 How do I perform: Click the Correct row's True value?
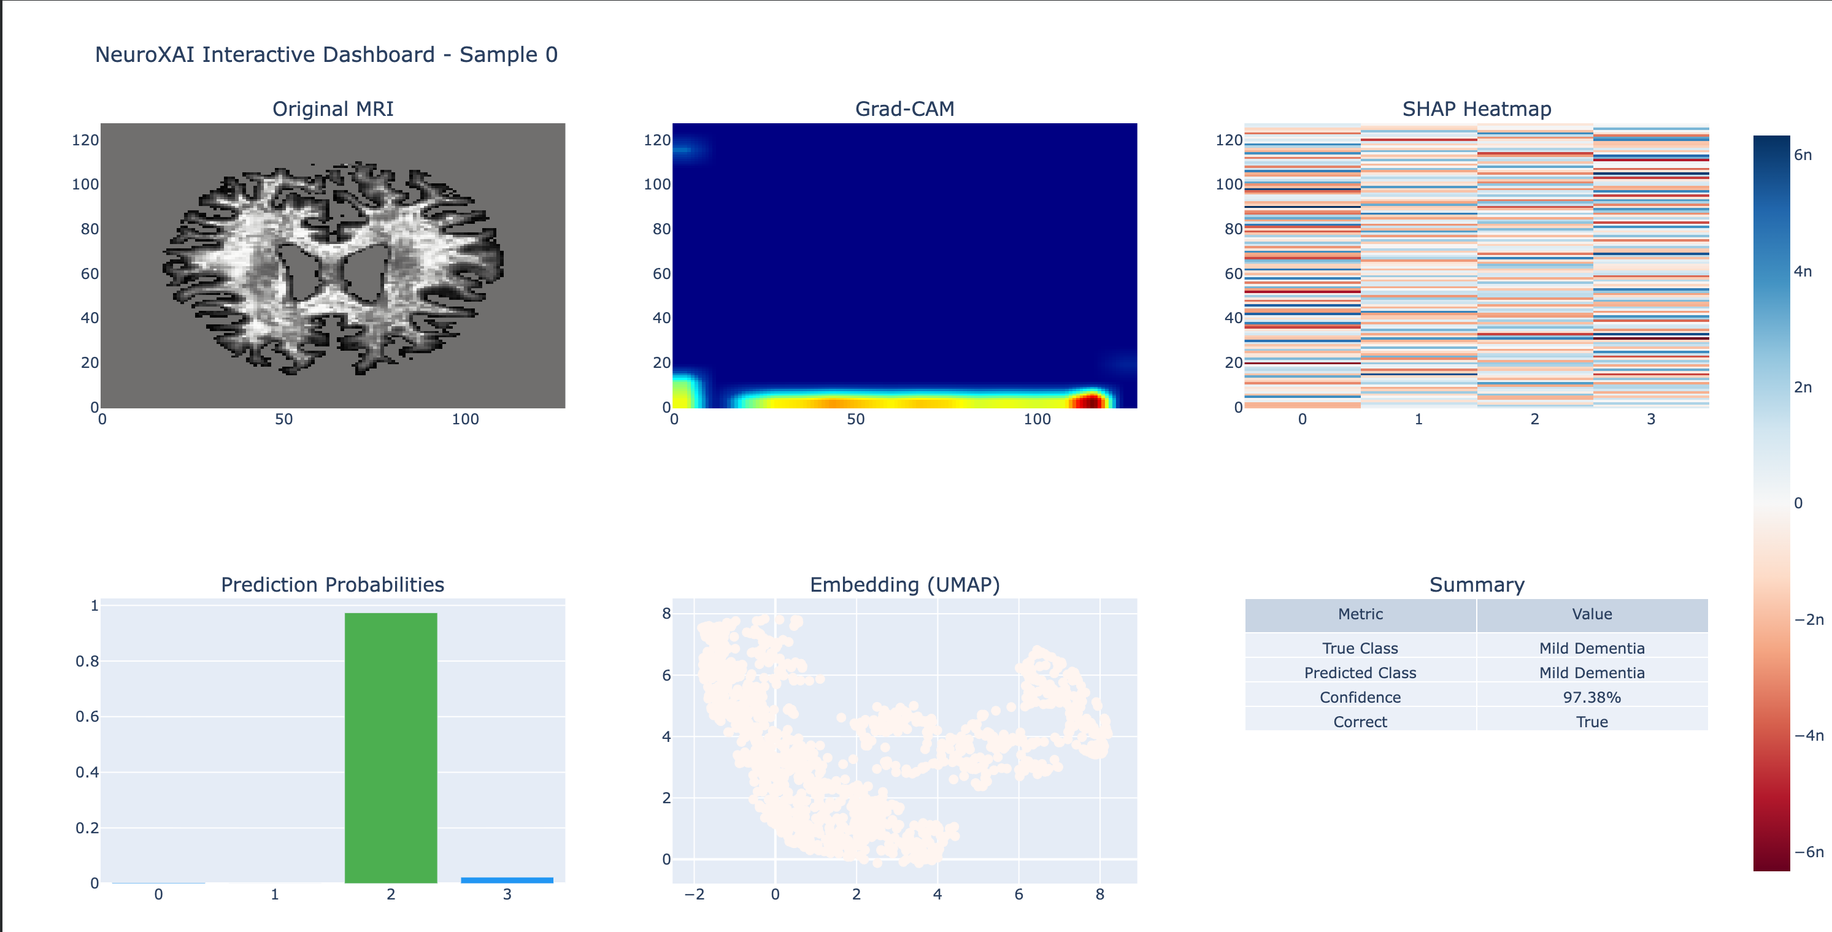click(1591, 722)
